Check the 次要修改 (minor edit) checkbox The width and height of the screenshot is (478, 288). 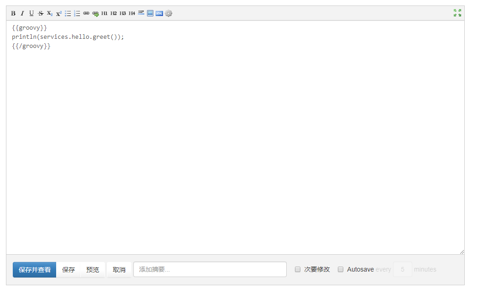coord(298,269)
